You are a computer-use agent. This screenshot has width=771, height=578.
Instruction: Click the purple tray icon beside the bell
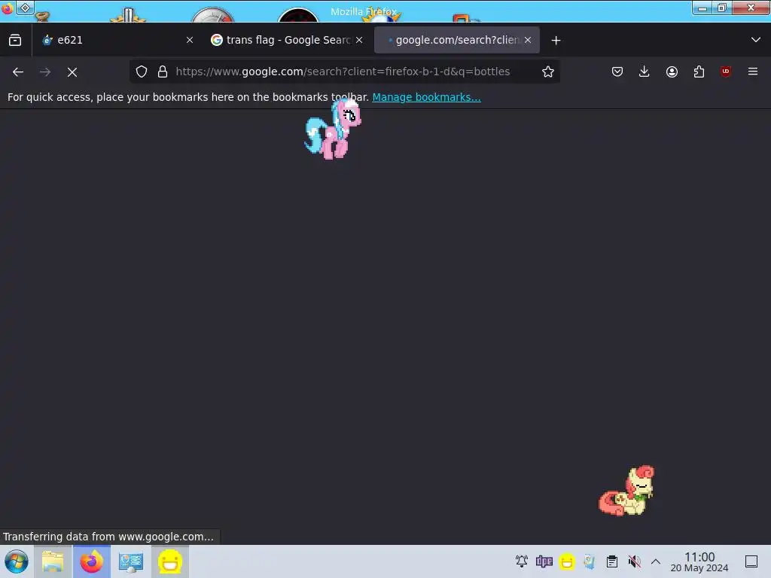click(544, 561)
